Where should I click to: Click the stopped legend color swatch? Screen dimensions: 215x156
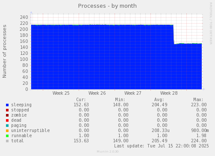[x=7, y=110]
